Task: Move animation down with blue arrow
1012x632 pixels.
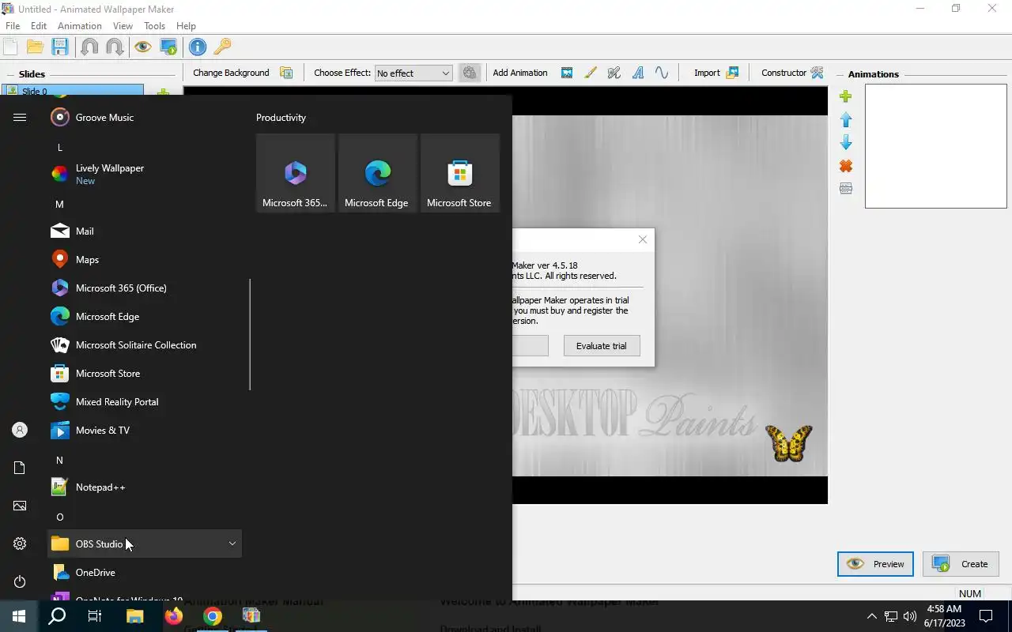Action: pos(846,142)
